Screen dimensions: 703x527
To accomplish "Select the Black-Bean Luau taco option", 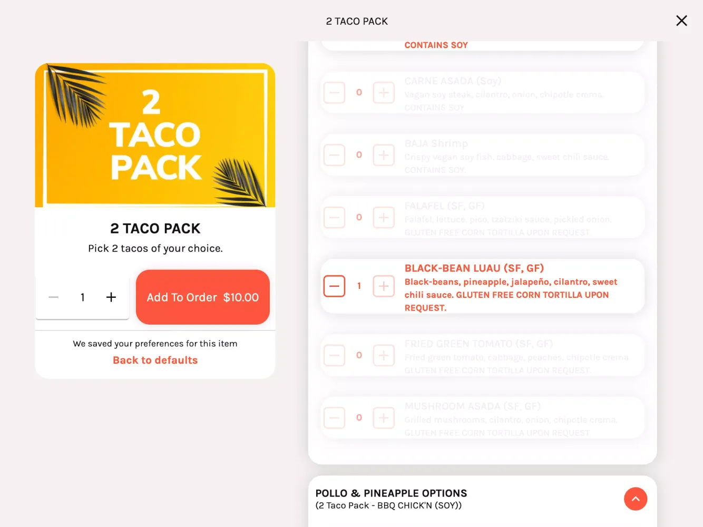I will [510, 287].
